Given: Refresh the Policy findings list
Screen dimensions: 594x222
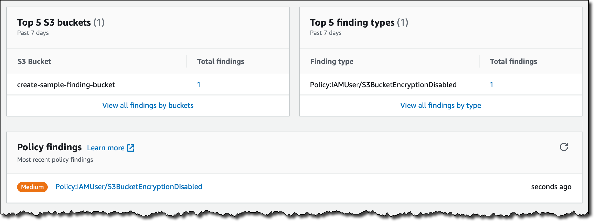Looking at the screenshot, I should tap(564, 147).
